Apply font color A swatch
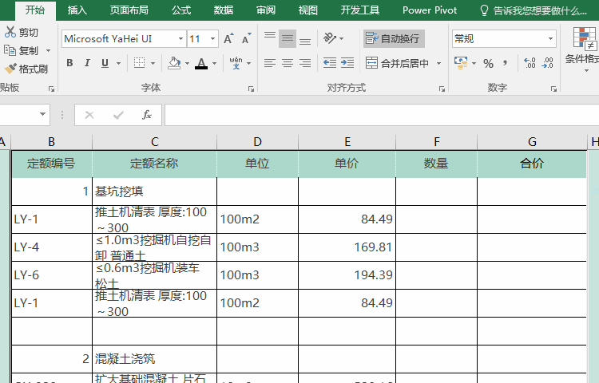599x383 pixels. tap(201, 63)
